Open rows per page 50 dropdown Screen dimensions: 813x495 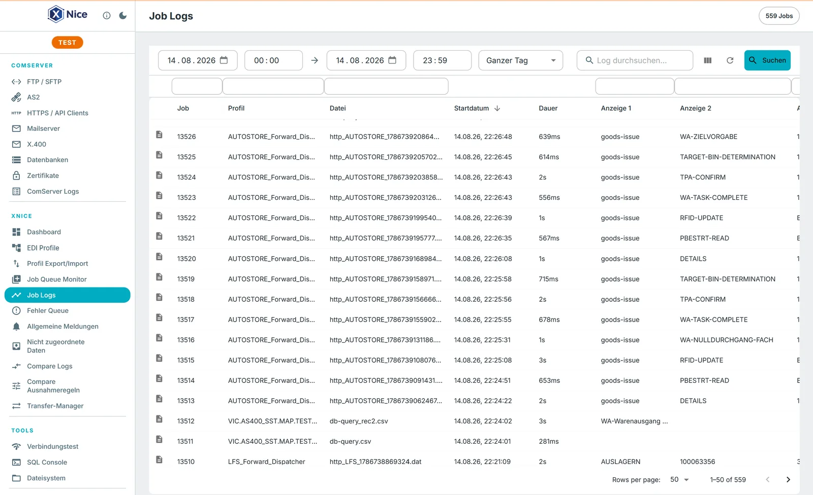(679, 480)
